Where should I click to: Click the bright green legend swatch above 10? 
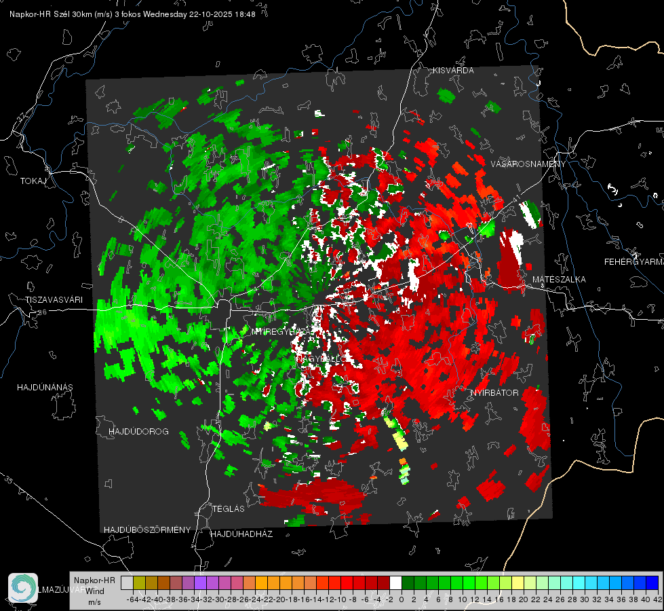coord(469,582)
